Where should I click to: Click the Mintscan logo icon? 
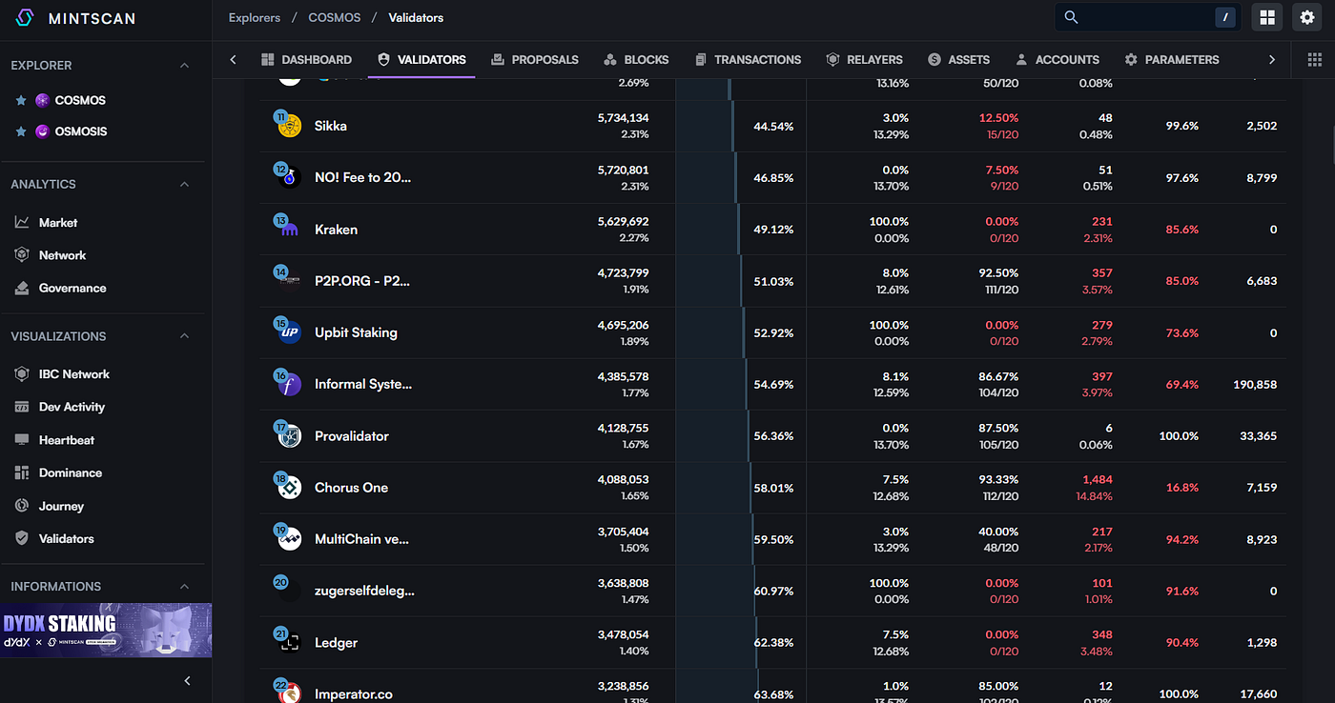pyautogui.click(x=25, y=18)
